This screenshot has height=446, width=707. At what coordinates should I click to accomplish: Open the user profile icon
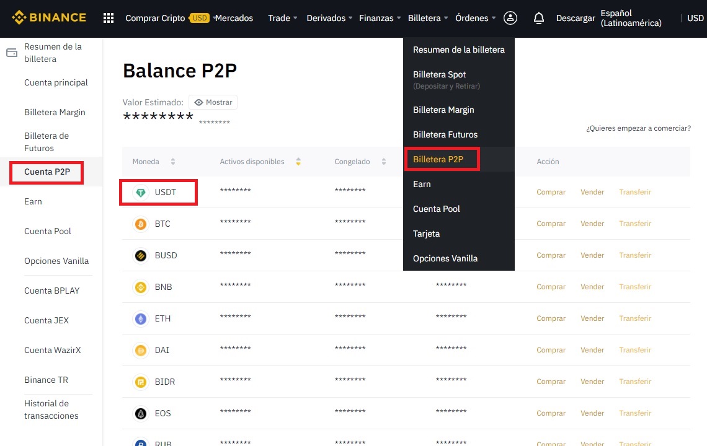(510, 18)
